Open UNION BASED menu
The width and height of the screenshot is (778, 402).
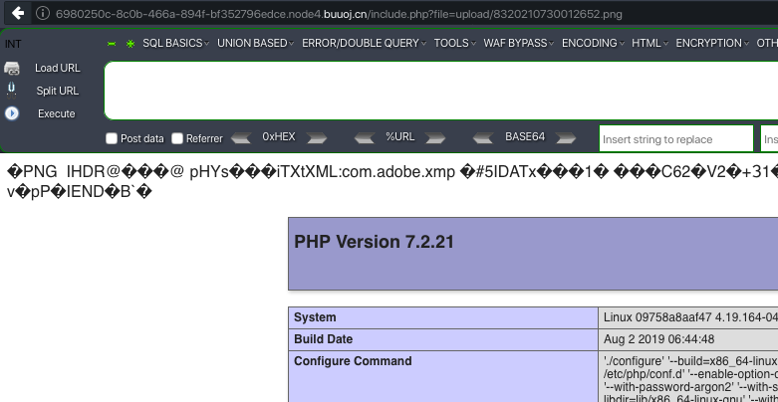click(x=256, y=43)
